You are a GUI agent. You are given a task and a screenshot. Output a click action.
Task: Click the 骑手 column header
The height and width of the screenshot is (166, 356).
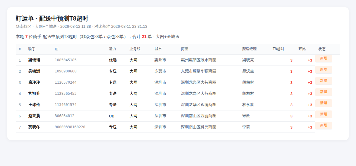32,49
